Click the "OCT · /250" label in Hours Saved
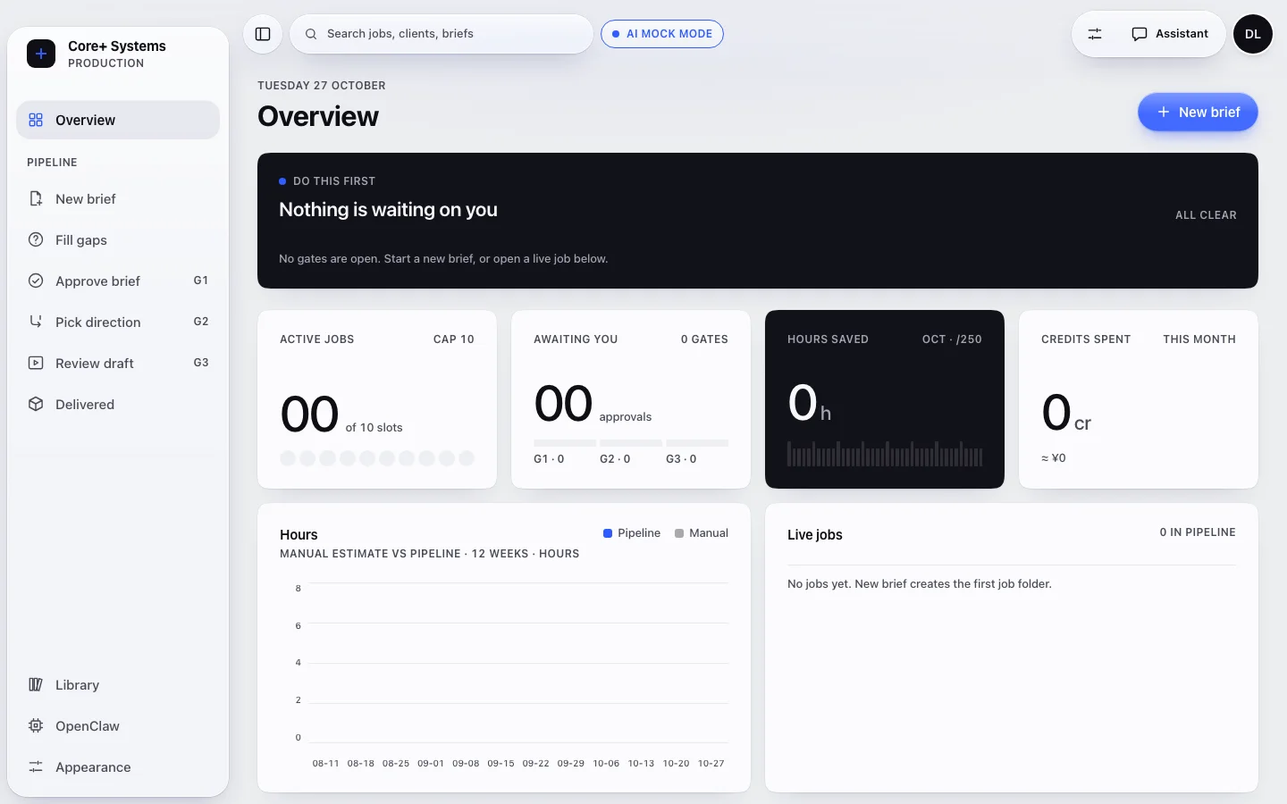Image resolution: width=1287 pixels, height=804 pixels. pos(952,339)
